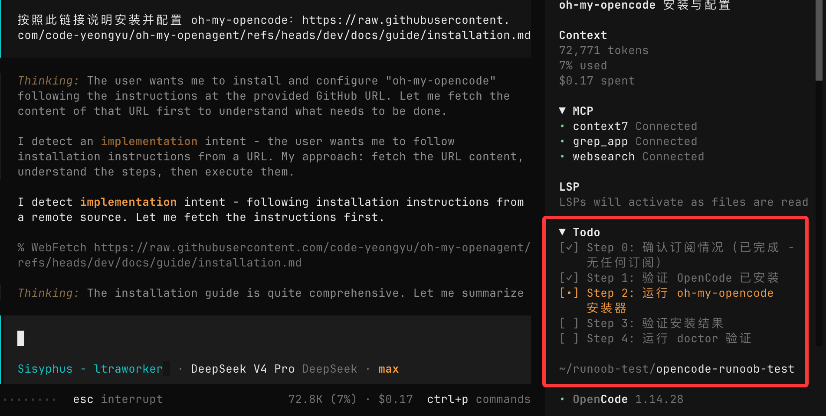The height and width of the screenshot is (416, 826).
Task: Select the Sisyphus - ltraworker agent label
Action: point(90,369)
